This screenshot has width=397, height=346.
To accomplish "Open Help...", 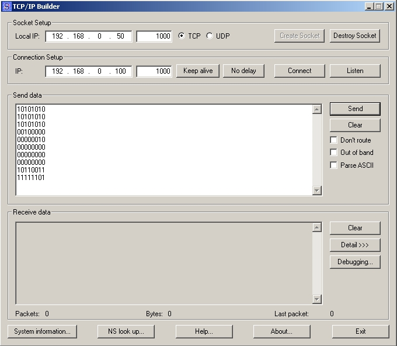I will pyautogui.click(x=204, y=331).
